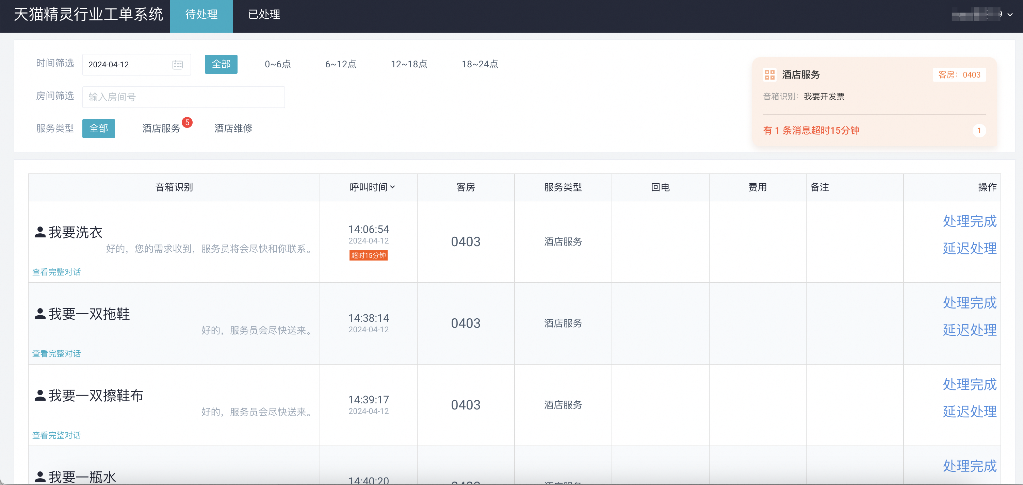1023x485 pixels.
Task: Click the 超时15分钟 orange tag
Action: [x=368, y=256]
